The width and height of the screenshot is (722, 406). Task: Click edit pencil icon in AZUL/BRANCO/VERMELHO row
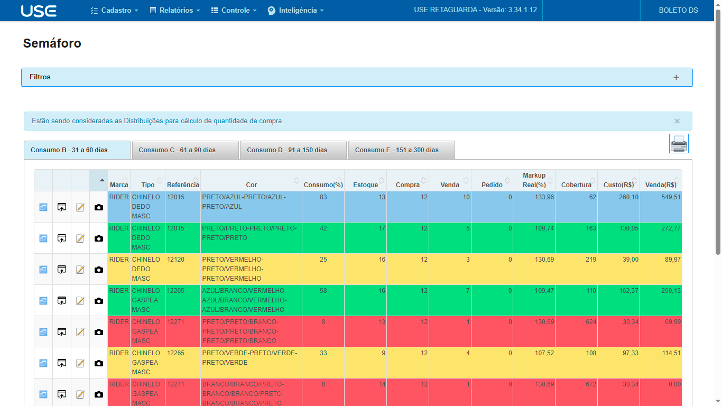(x=80, y=301)
